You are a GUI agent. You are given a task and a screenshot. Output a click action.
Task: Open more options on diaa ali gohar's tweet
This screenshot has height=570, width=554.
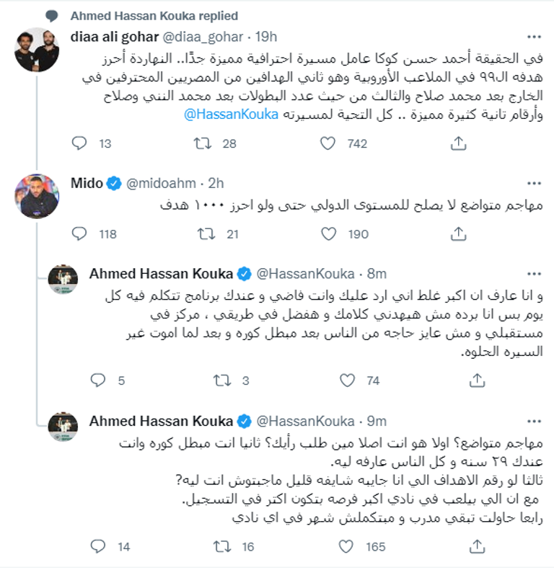[x=533, y=37]
